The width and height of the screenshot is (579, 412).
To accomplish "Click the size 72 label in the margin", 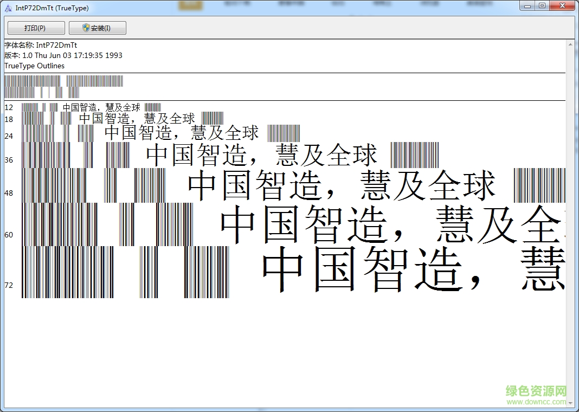I will [x=9, y=285].
